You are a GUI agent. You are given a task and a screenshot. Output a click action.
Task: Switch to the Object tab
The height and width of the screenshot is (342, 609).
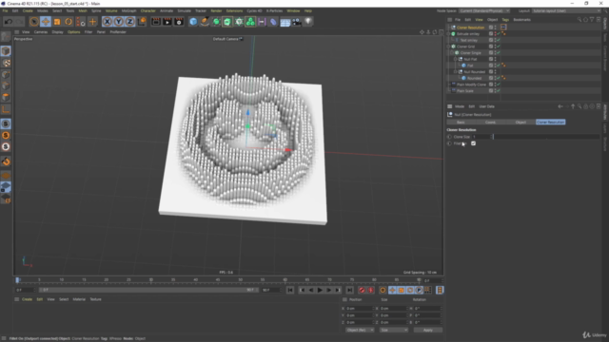tap(521, 123)
